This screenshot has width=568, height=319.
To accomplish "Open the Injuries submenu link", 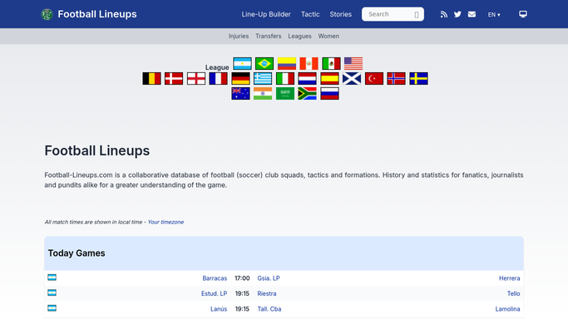I will click(239, 37).
